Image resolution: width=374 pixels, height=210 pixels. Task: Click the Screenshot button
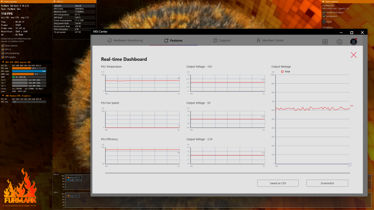(327, 183)
